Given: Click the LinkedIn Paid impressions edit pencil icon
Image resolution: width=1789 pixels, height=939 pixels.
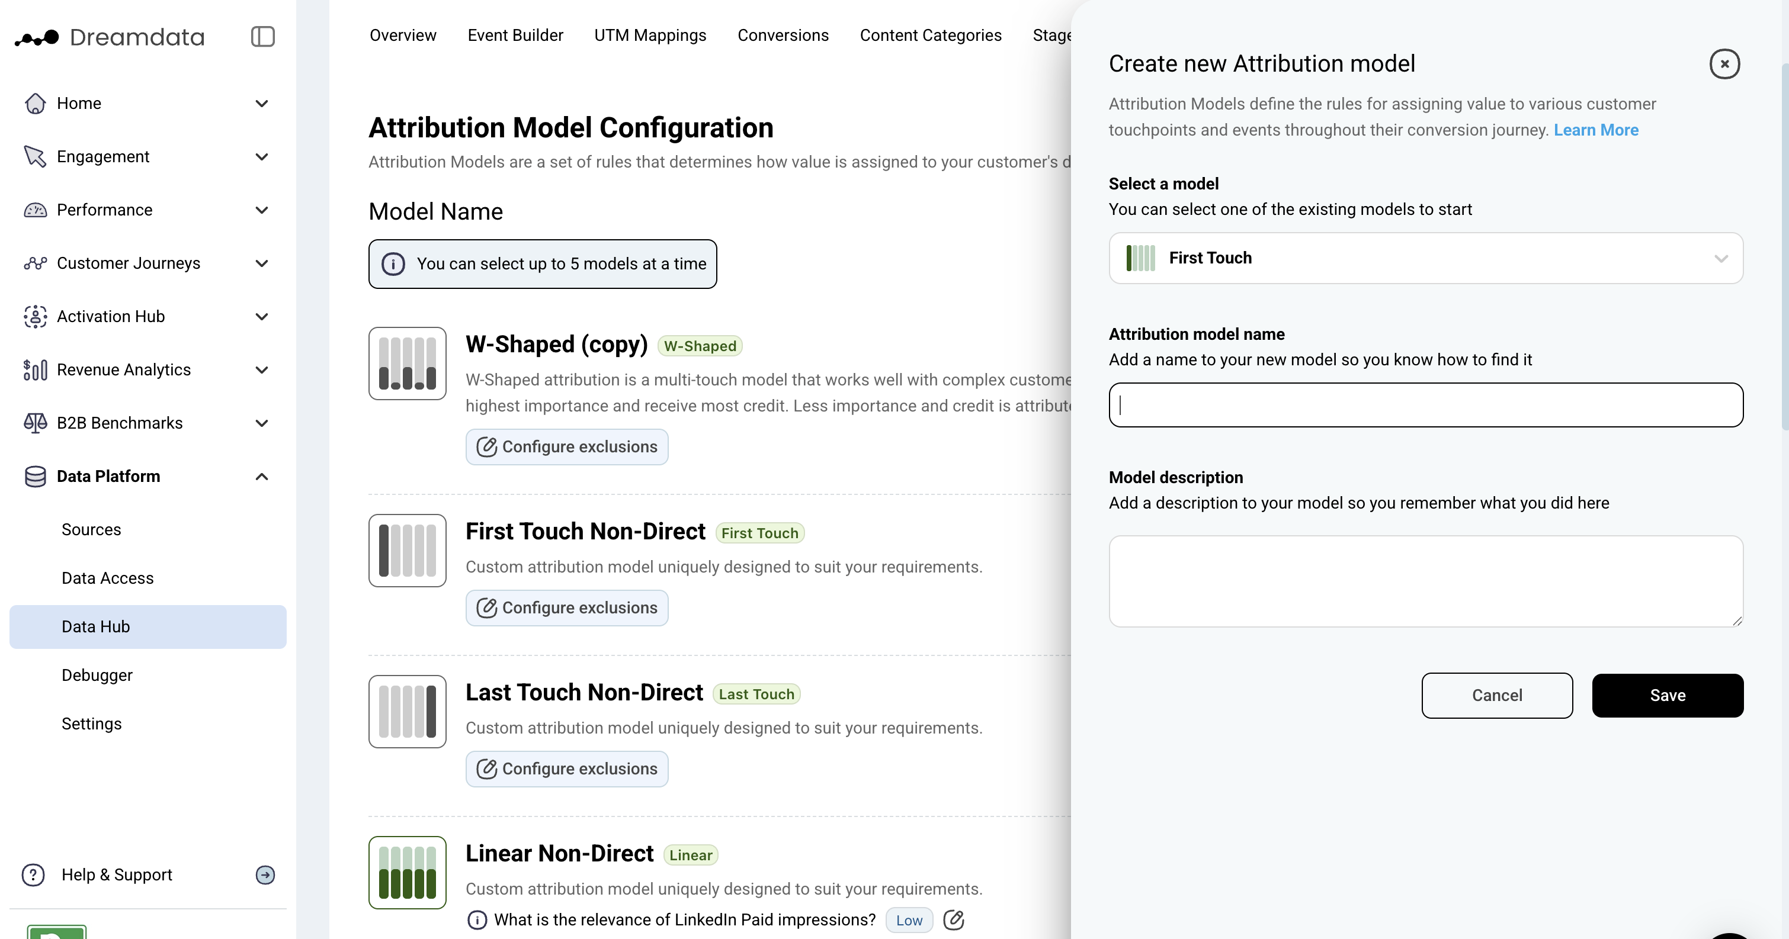Looking at the screenshot, I should click(953, 919).
